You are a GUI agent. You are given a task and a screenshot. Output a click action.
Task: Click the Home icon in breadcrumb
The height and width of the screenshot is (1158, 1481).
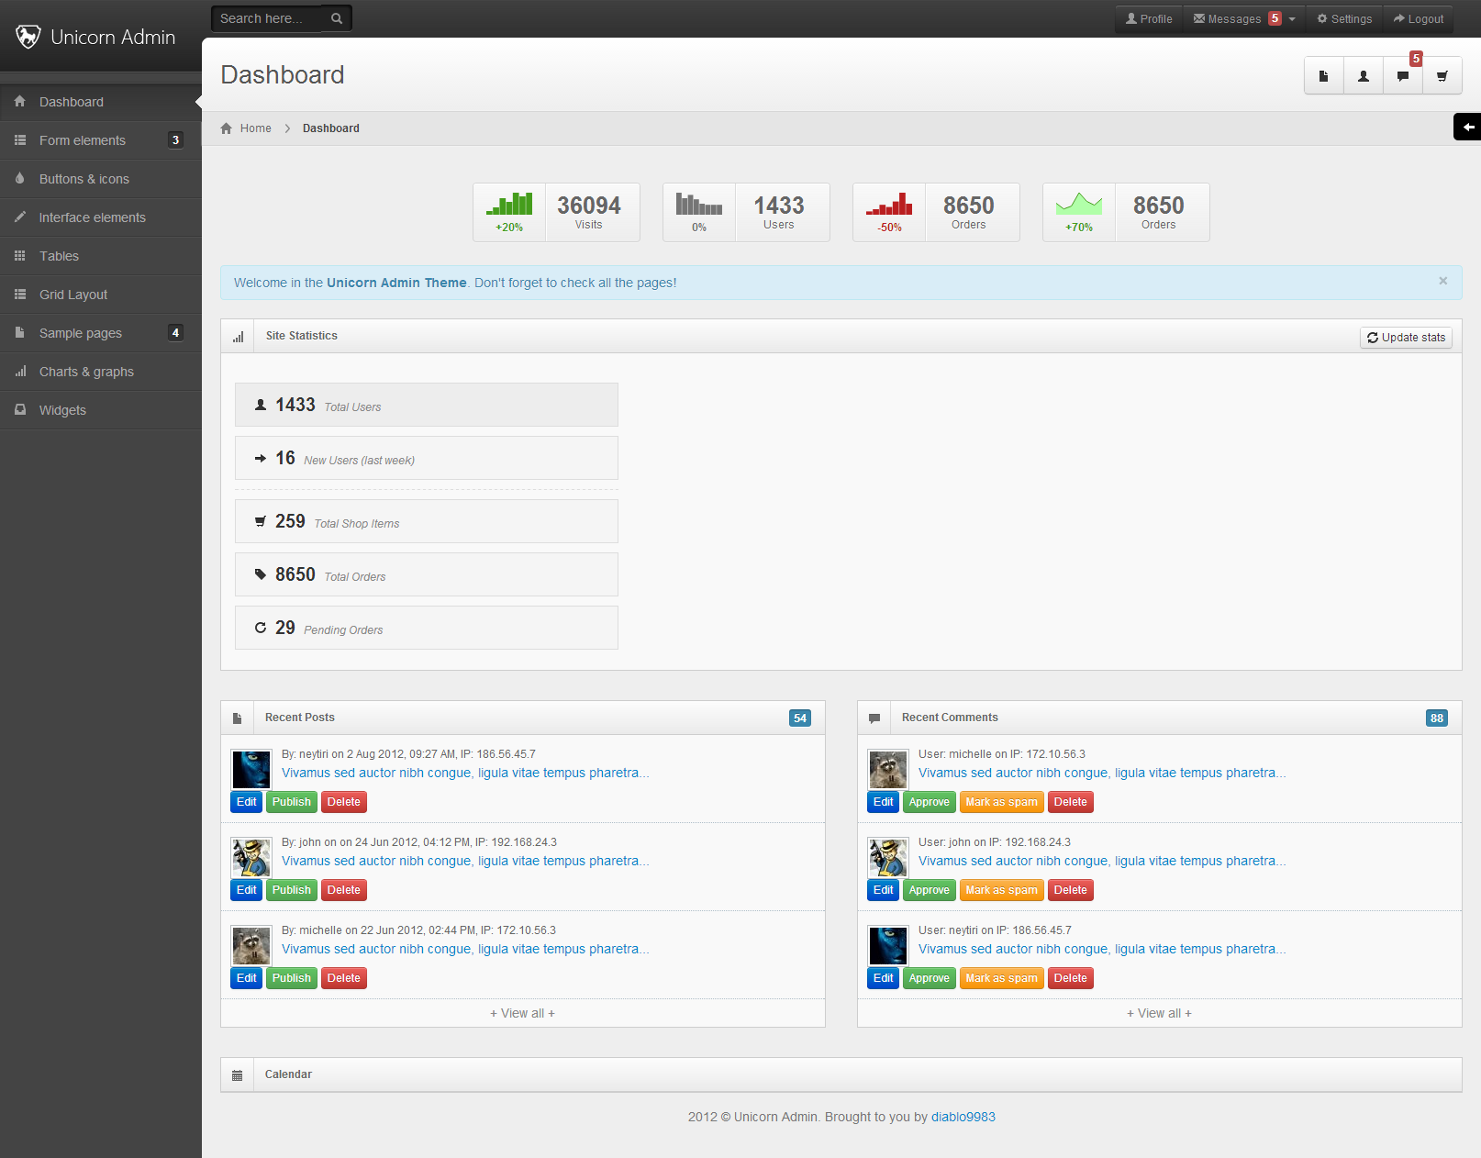pos(227,128)
